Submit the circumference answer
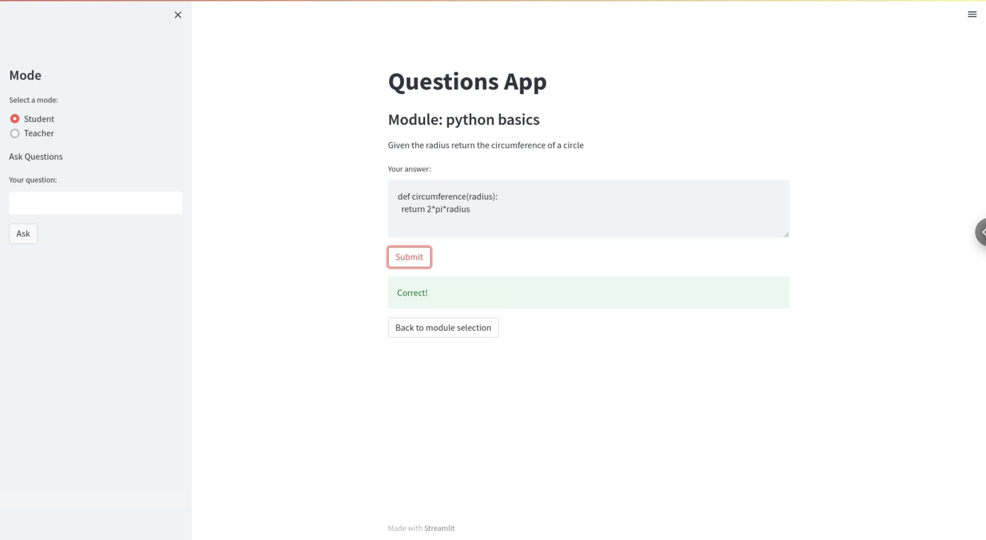986x540 pixels. pos(409,257)
